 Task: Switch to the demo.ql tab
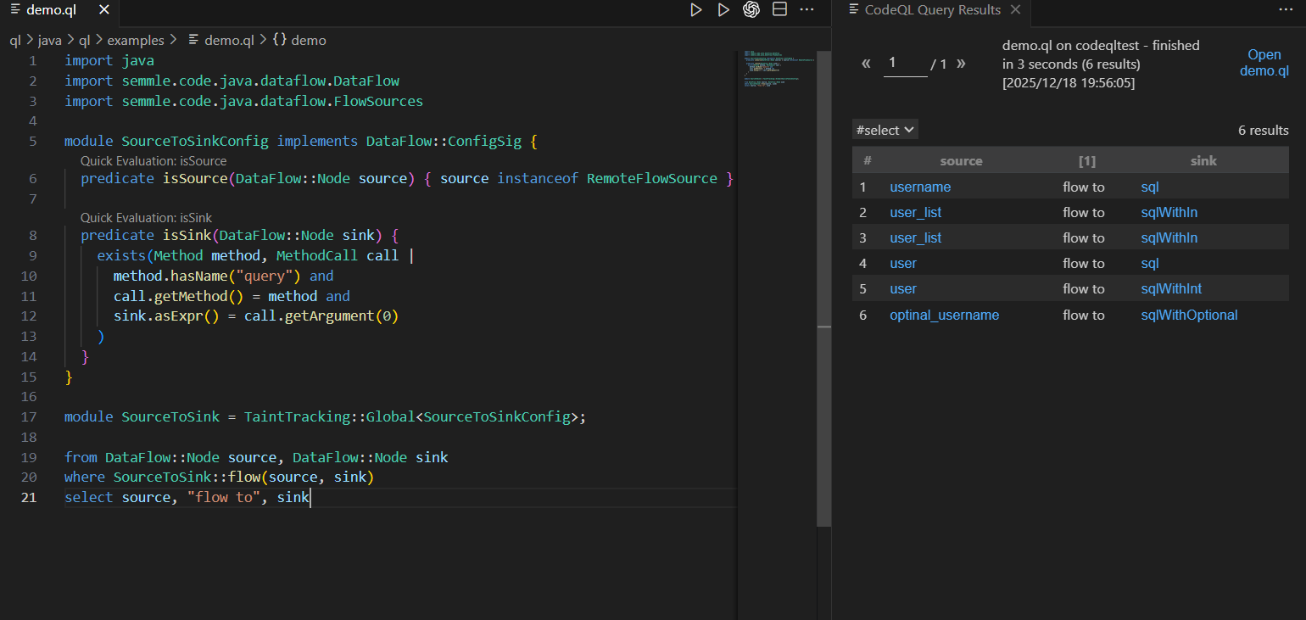pos(51,10)
